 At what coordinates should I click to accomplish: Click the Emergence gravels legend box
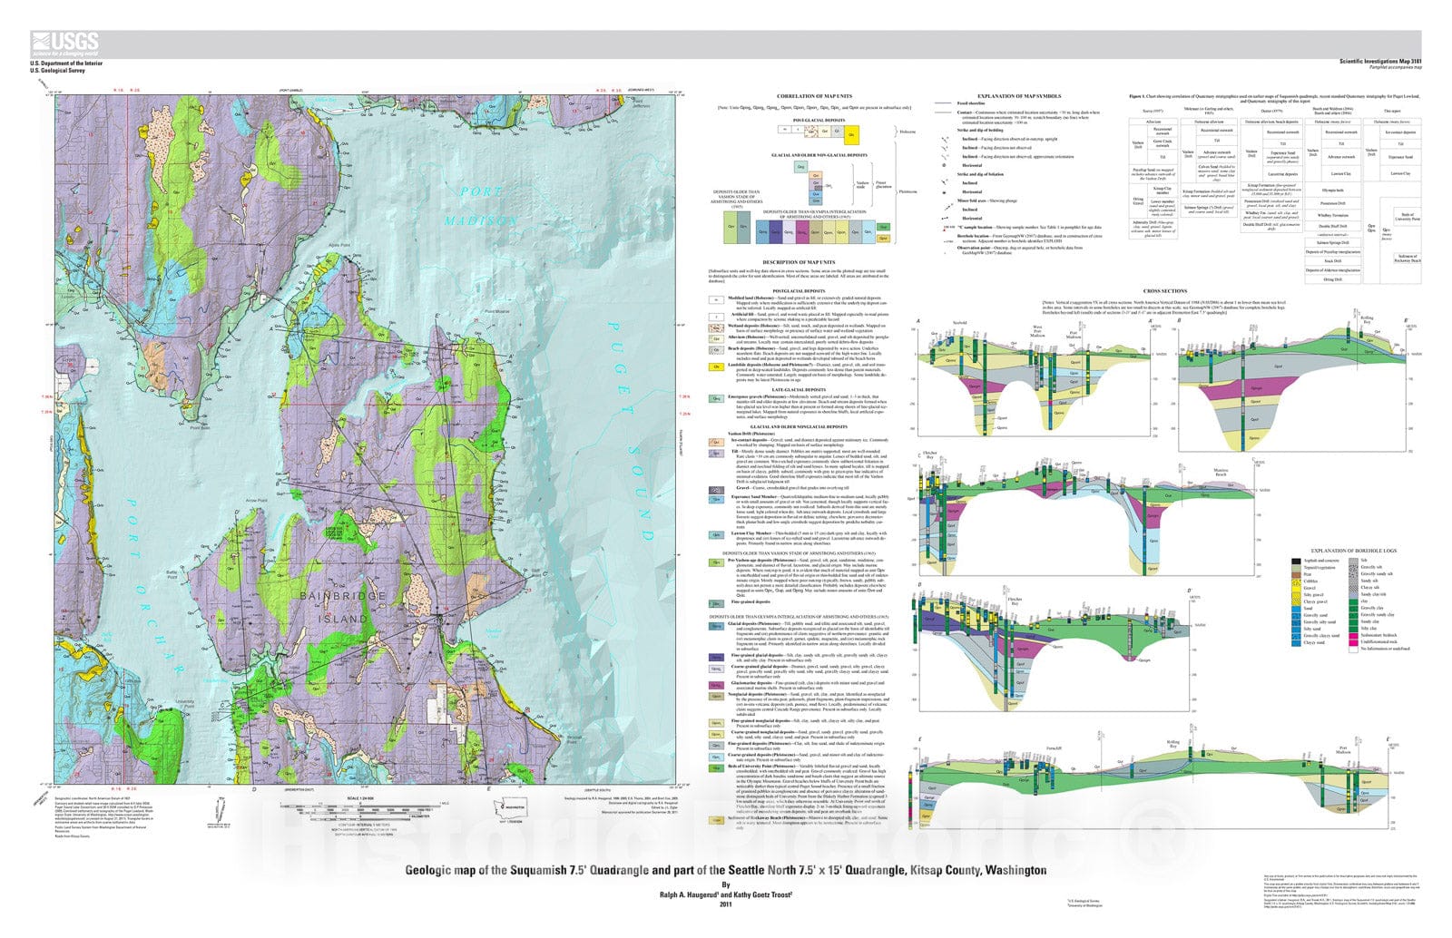tap(716, 398)
